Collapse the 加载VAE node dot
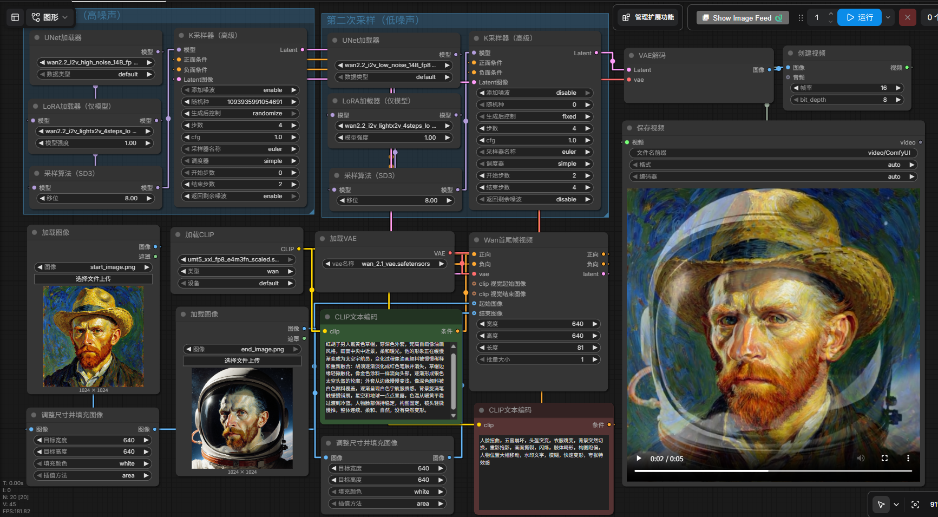This screenshot has height=517, width=938. (322, 238)
